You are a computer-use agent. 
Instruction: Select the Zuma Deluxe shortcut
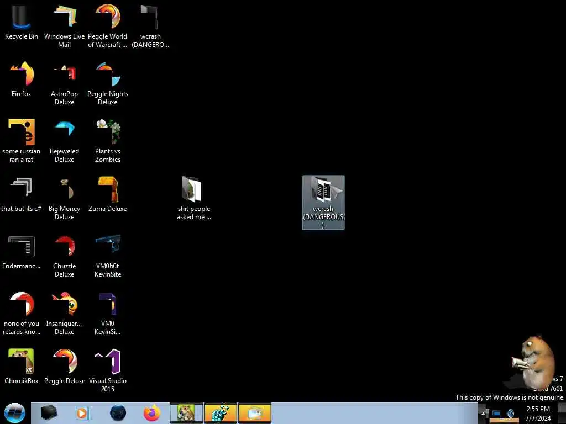[108, 195]
